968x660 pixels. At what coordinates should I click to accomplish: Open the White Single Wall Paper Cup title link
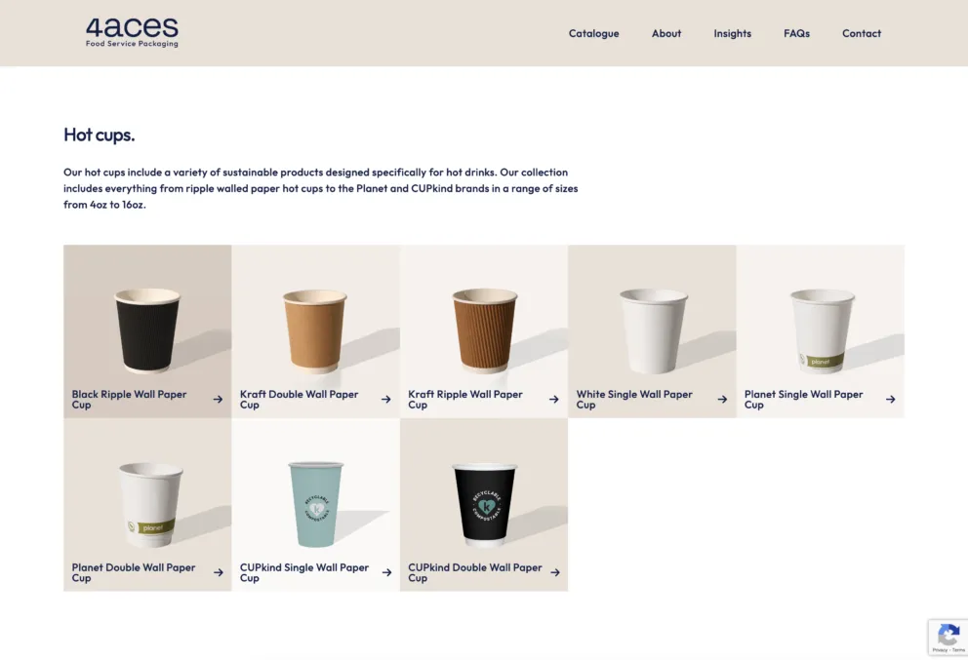(634, 399)
